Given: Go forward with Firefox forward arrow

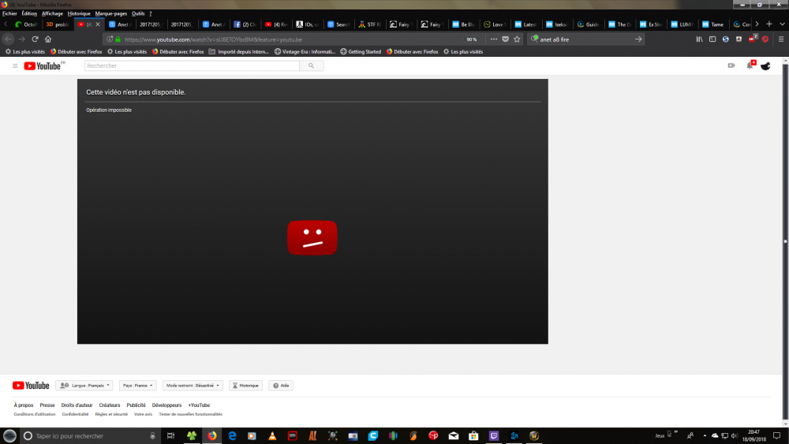Looking at the screenshot, I should click(21, 39).
